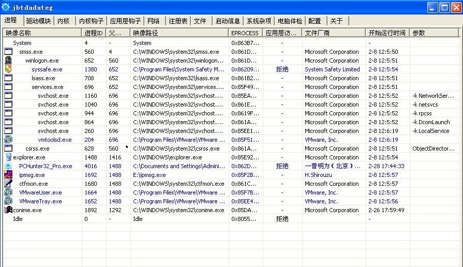The image size is (463, 267).
Task: Click the syssafe.exe shield icon
Action: pyautogui.click(x=8, y=69)
